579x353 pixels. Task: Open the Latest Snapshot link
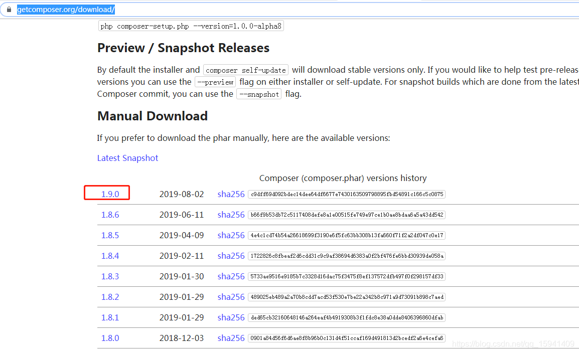tap(127, 158)
